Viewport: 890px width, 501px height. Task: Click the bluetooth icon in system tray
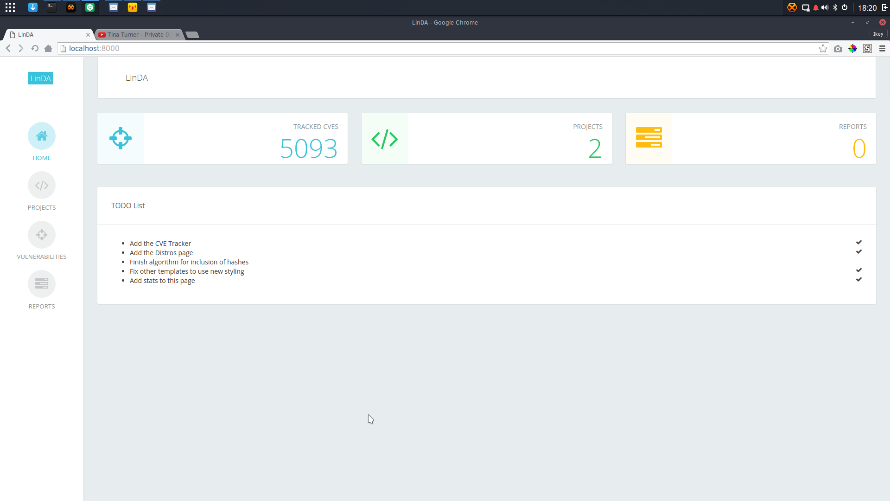(835, 7)
